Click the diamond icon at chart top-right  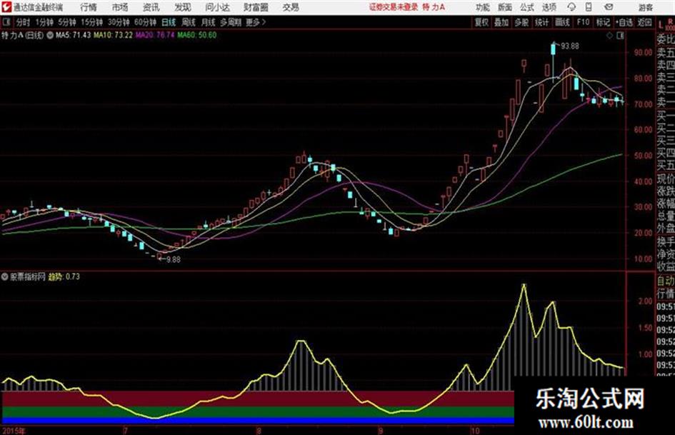click(x=609, y=36)
